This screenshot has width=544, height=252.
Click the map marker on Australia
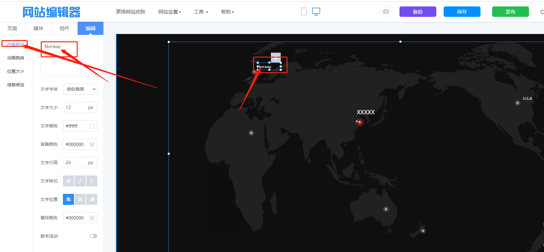point(386,209)
